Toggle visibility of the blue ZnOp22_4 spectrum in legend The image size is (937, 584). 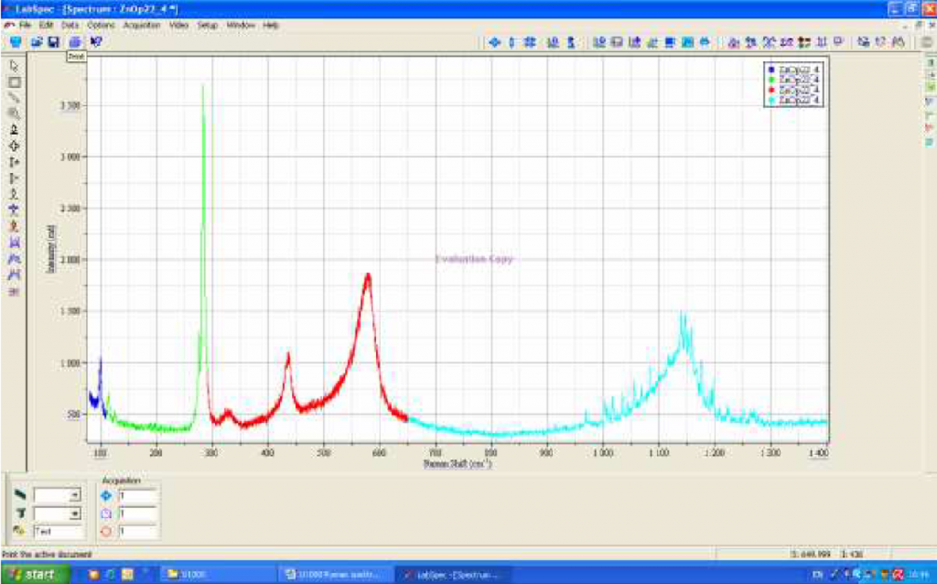(772, 70)
